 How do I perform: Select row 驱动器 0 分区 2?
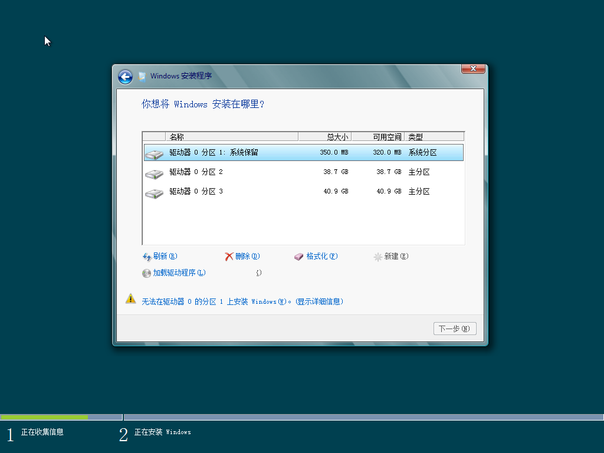coord(304,172)
